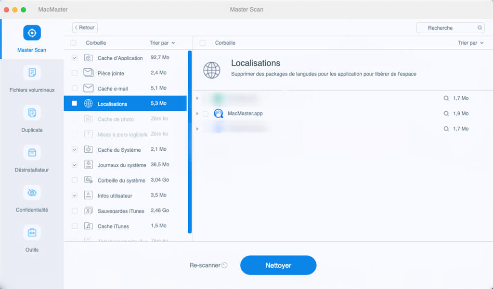Viewport: 493px width, 289px height.
Task: Check the Corbeille du système checkbox
Action: pos(75,180)
